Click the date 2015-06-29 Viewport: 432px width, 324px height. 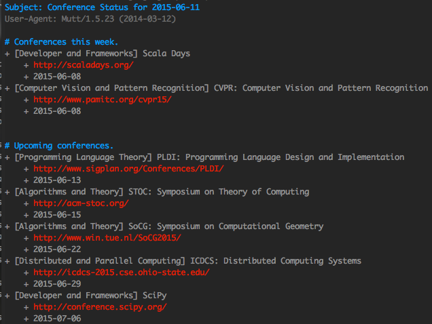[57, 284]
